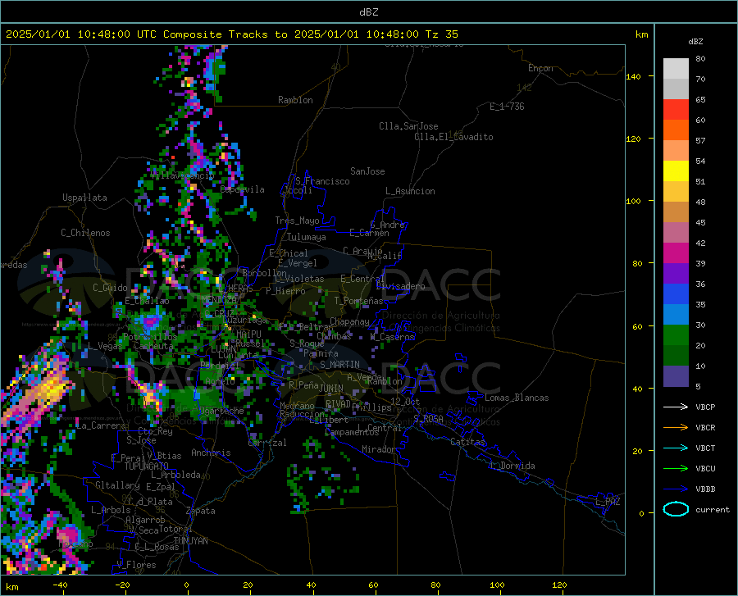Select the bright yellow 51-54 dBZ swatch
The width and height of the screenshot is (738, 596).
[x=676, y=171]
